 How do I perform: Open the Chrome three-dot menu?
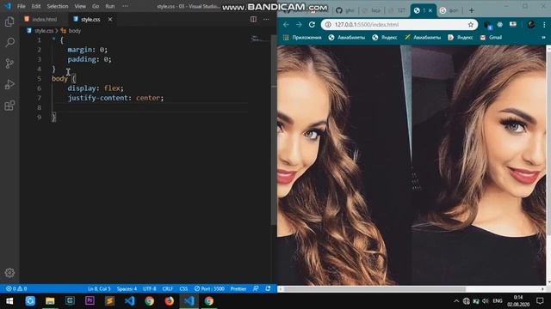544,25
